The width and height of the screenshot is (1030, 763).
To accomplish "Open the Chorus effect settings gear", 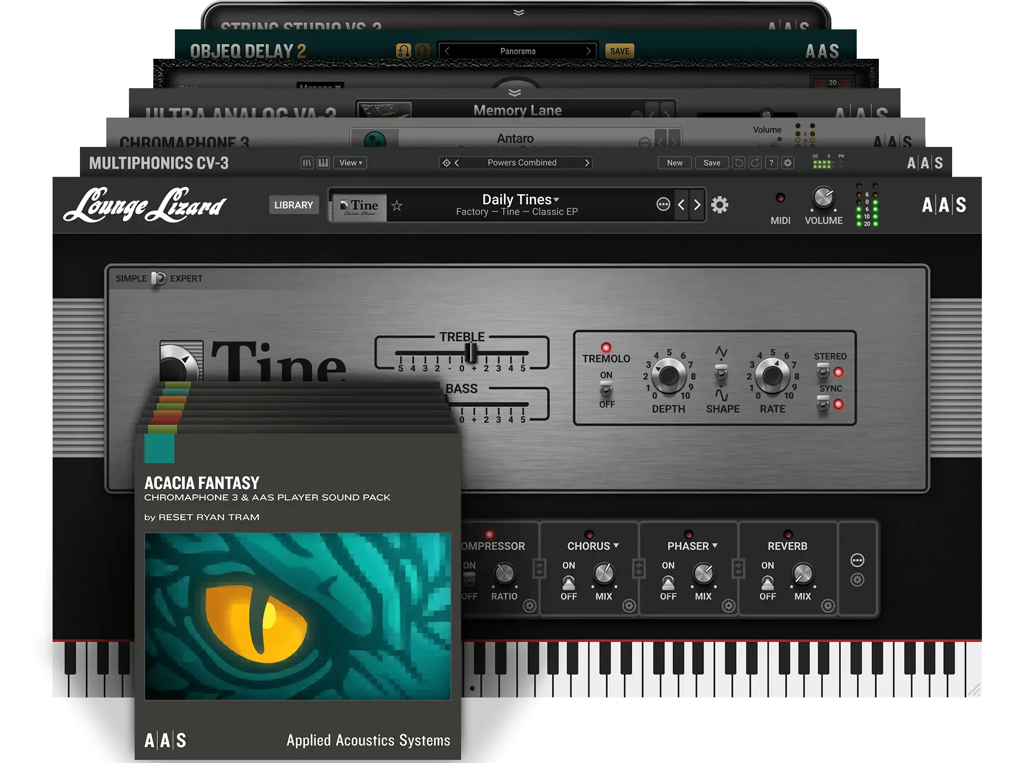I will (629, 606).
